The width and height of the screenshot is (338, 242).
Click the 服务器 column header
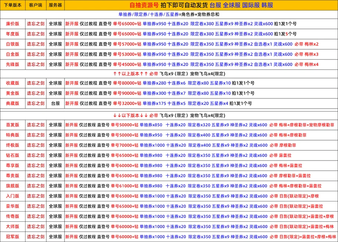(55, 5)
